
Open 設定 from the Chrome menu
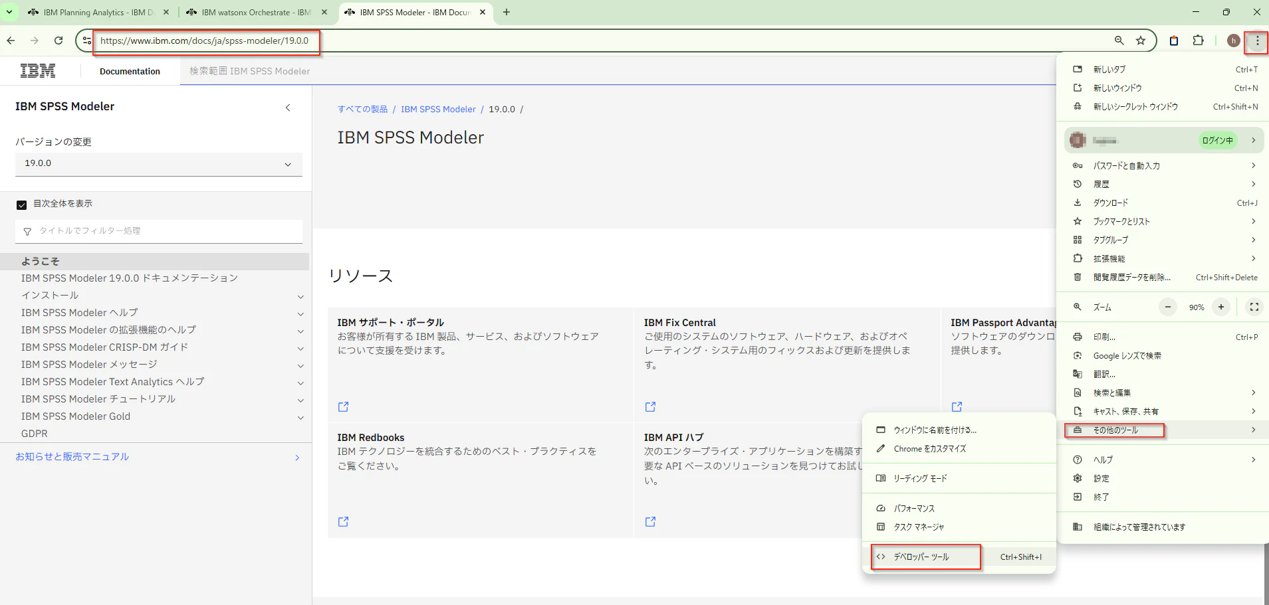pyautogui.click(x=1163, y=478)
